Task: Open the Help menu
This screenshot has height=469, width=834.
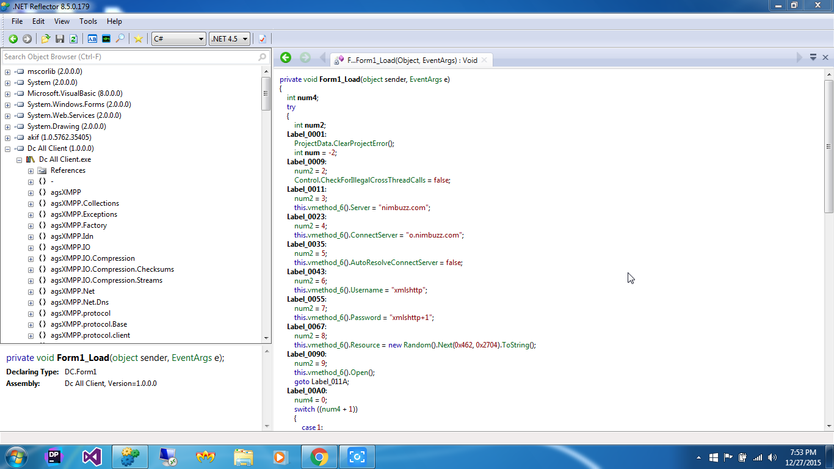Action: 114,21
